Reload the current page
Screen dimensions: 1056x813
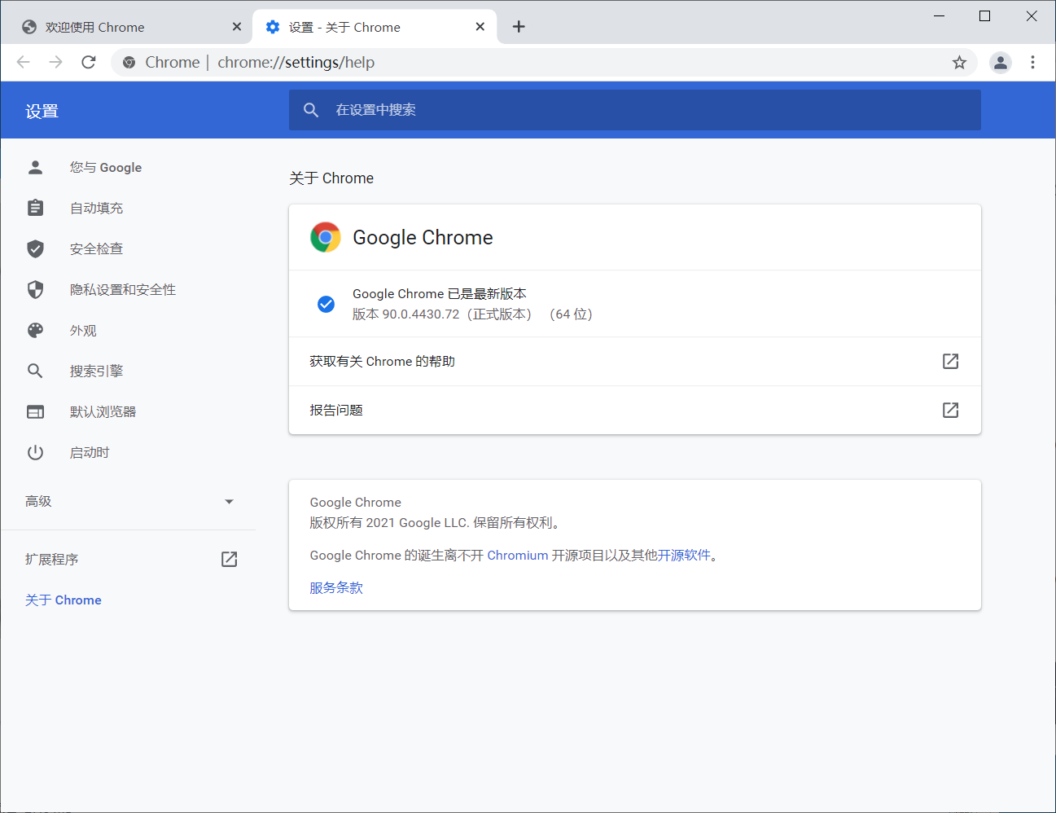point(89,62)
